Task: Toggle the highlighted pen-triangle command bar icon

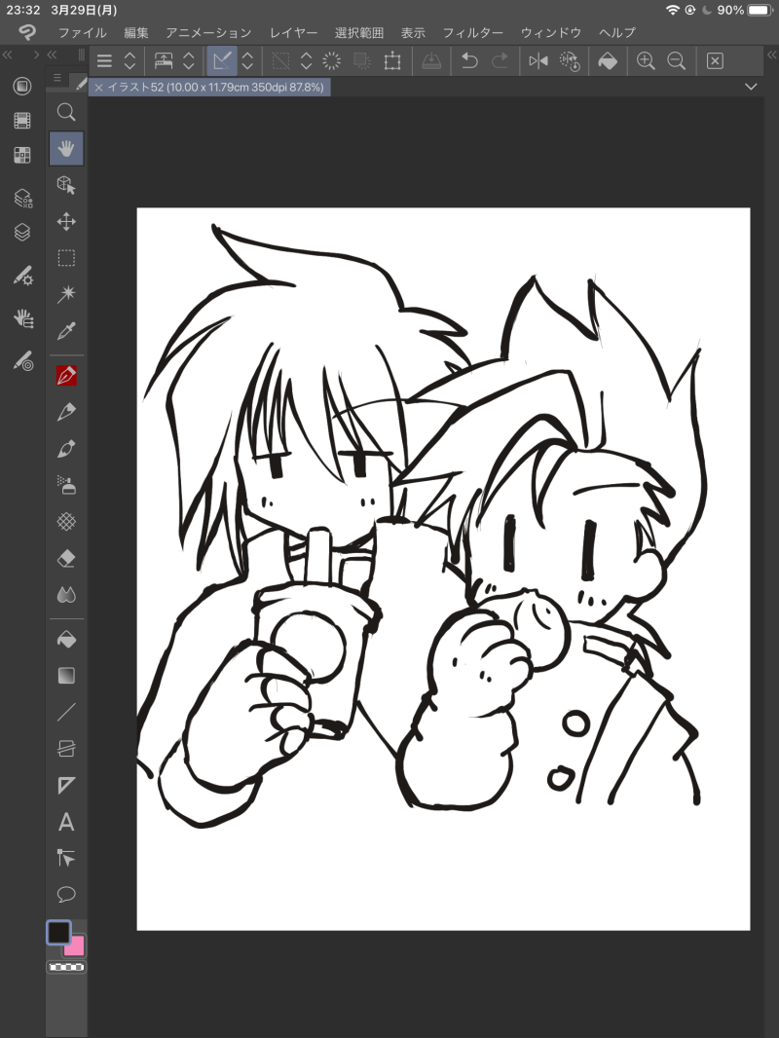Action: click(x=222, y=61)
